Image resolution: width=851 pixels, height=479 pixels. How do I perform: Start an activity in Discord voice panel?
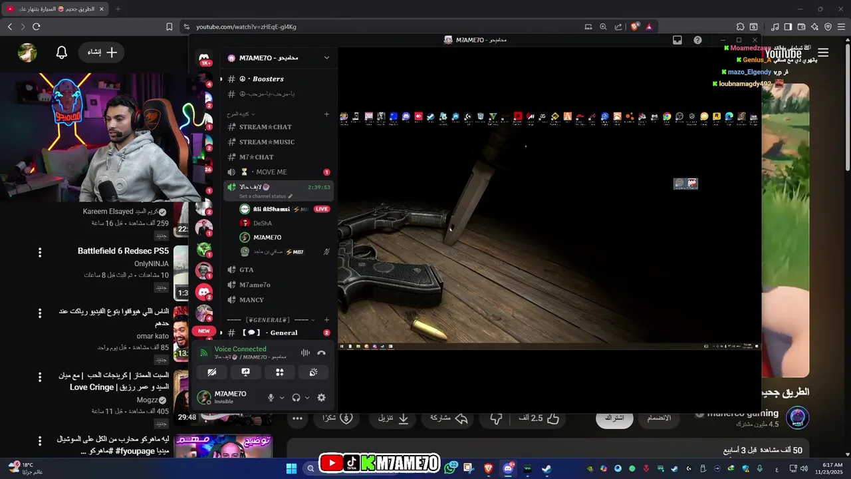click(280, 373)
